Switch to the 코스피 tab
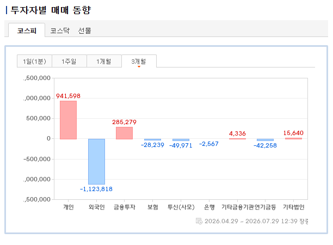The width and height of the screenshot is (333, 245). click(x=27, y=30)
